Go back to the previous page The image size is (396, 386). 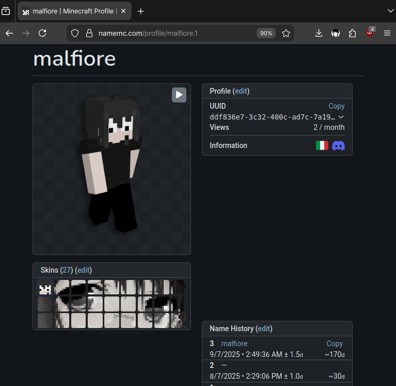(x=9, y=33)
